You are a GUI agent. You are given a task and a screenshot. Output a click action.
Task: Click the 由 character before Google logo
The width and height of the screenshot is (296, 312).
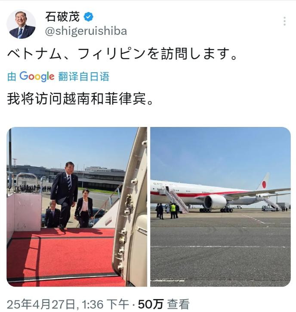(x=12, y=77)
